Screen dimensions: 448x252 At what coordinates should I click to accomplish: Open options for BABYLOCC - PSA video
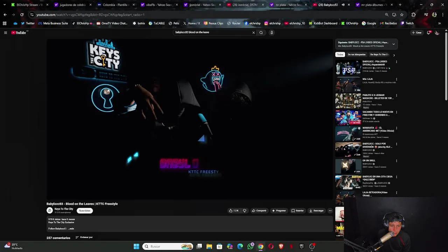(x=397, y=62)
